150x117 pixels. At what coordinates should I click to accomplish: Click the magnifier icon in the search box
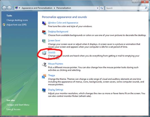pos(146,8)
